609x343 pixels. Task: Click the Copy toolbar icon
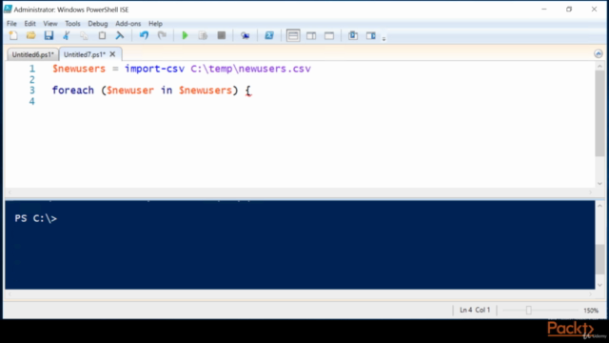[x=84, y=36]
